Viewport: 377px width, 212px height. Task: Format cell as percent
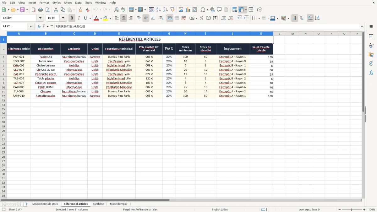[201, 18]
